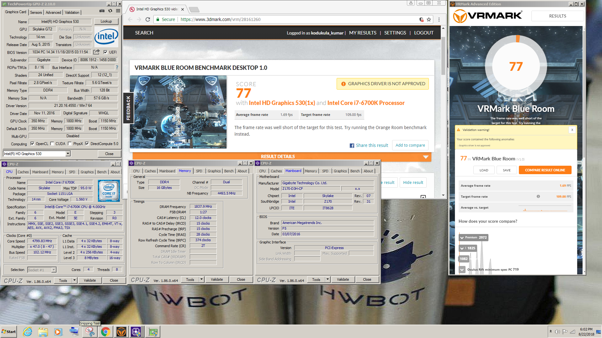Open the SPD tab in the middle CPU-Z window
Screen dimensions: 602x338
[199, 171]
